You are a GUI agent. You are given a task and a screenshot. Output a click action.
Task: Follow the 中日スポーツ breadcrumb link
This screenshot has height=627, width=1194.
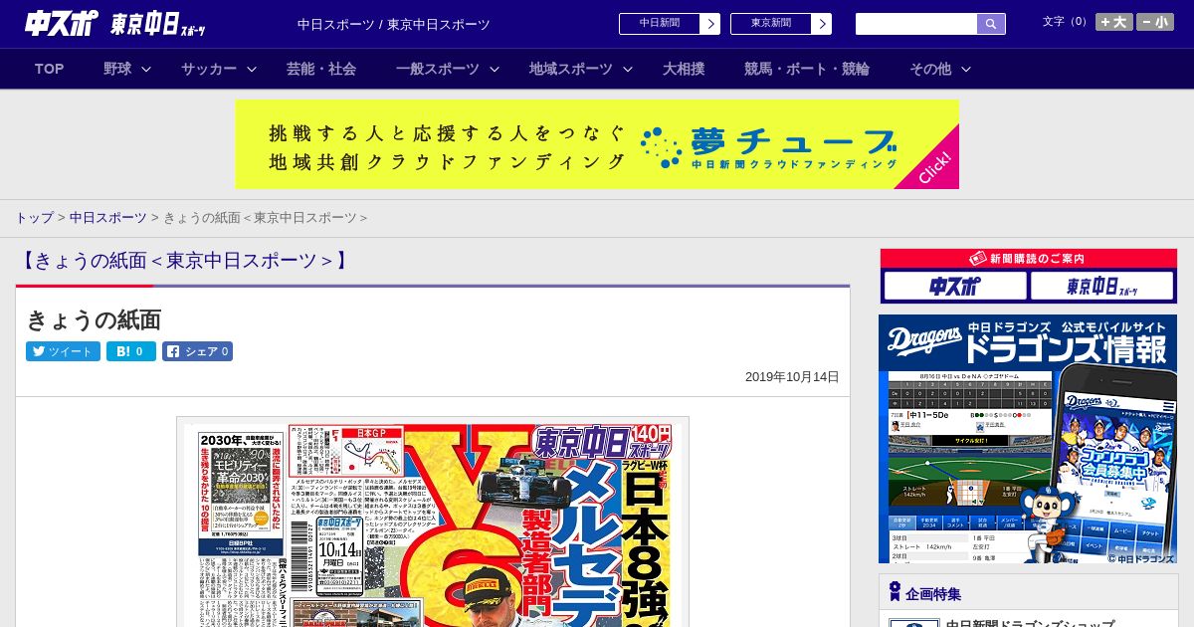pyautogui.click(x=107, y=217)
